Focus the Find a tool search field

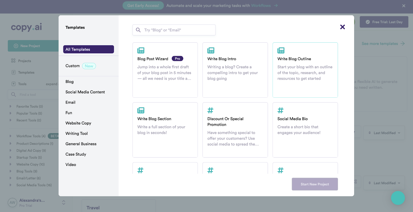tap(34, 95)
